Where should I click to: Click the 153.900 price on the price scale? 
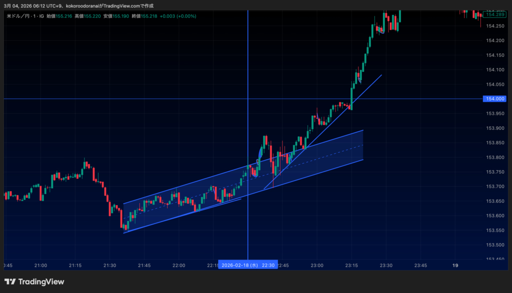tap(494, 128)
